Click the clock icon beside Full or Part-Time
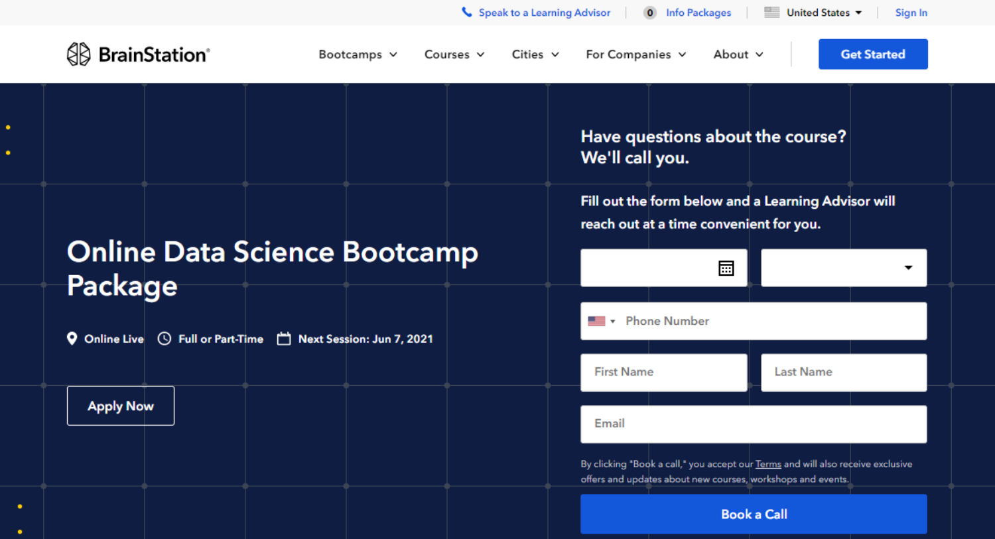Screen dimensions: 995x539 (164, 338)
